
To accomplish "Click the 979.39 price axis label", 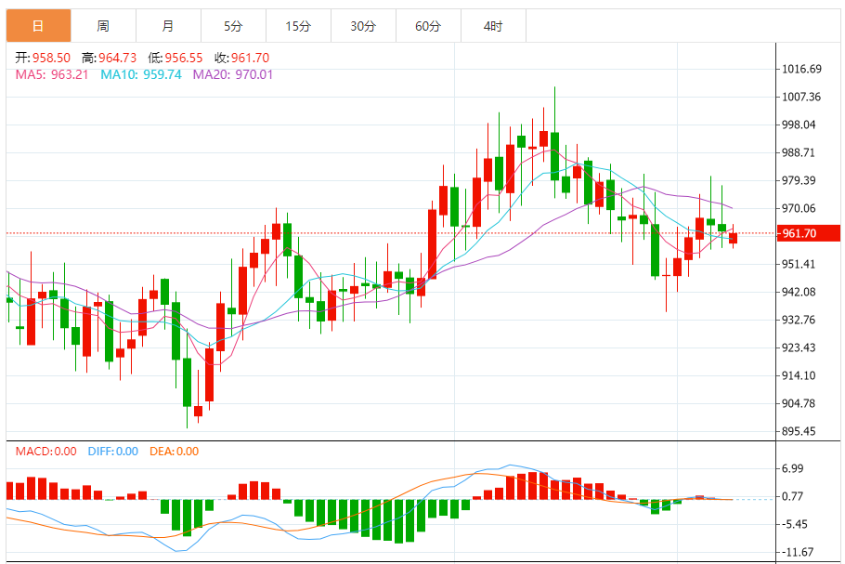I will (x=799, y=180).
